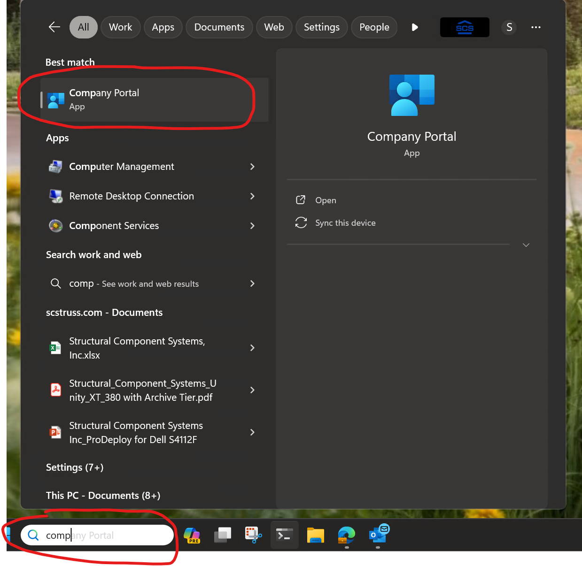This screenshot has height=566, width=582.
Task: Open the S user account avatar
Action: click(509, 27)
